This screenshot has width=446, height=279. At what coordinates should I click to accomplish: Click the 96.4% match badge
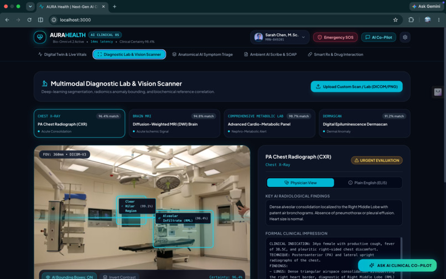coord(108,116)
